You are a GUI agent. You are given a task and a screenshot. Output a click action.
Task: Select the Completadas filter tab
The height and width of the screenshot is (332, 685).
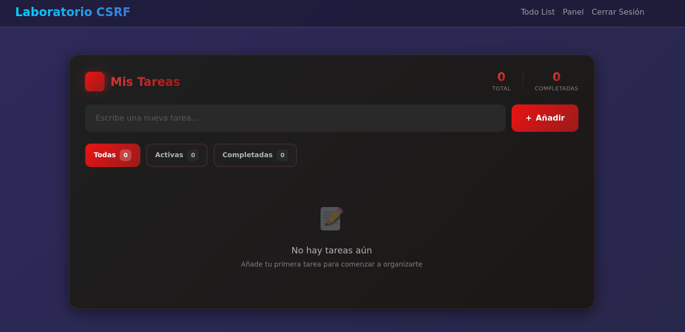point(247,155)
